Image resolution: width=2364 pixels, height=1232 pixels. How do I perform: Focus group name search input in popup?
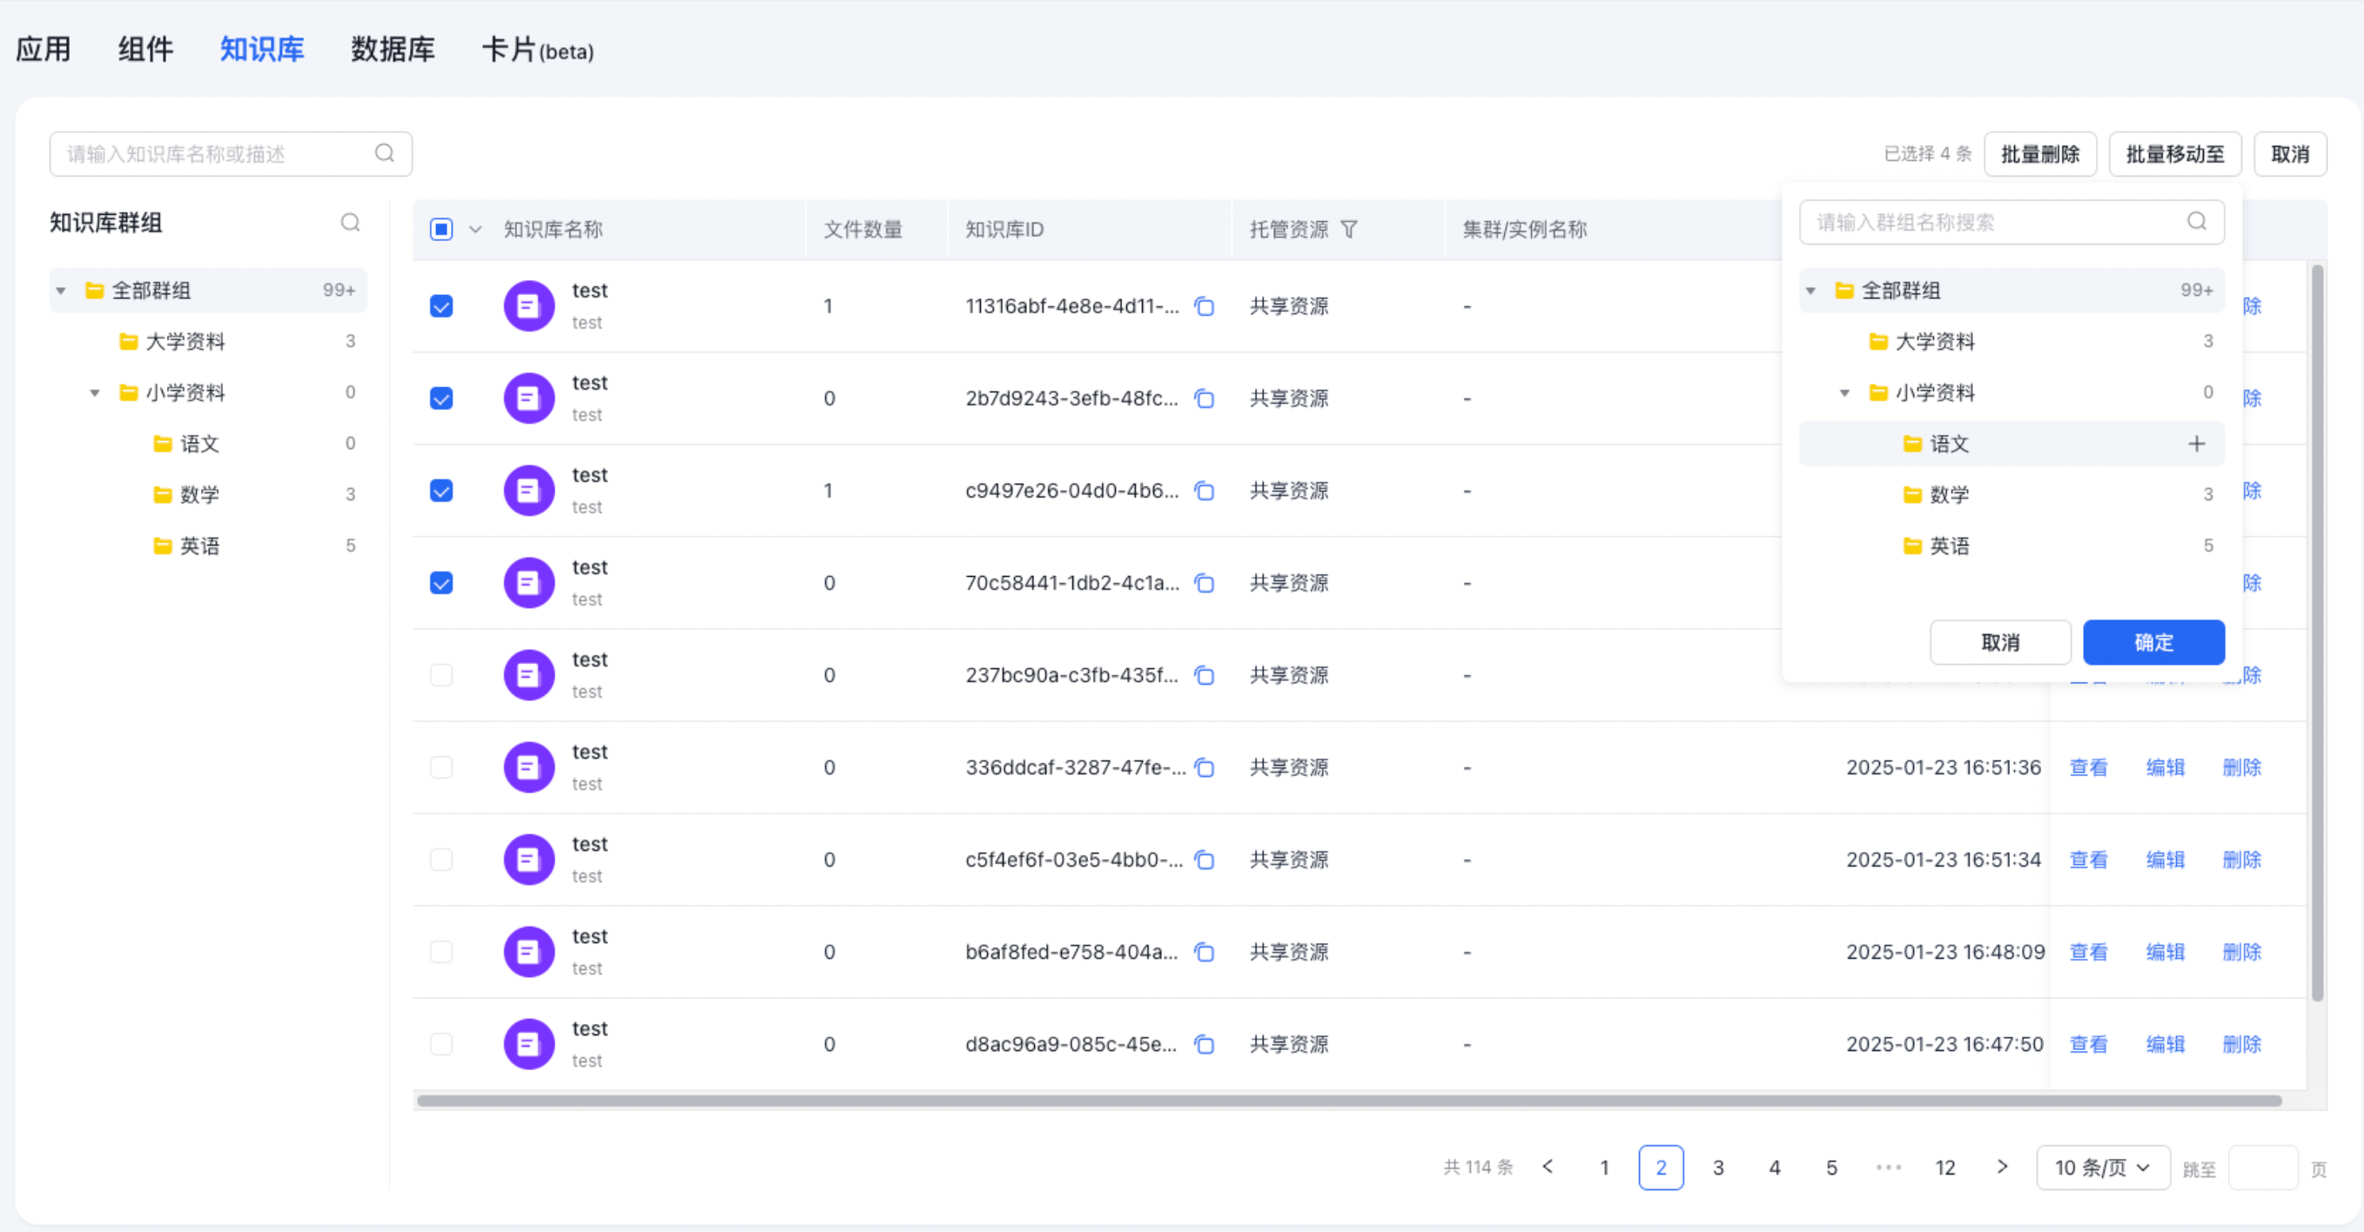(2011, 222)
